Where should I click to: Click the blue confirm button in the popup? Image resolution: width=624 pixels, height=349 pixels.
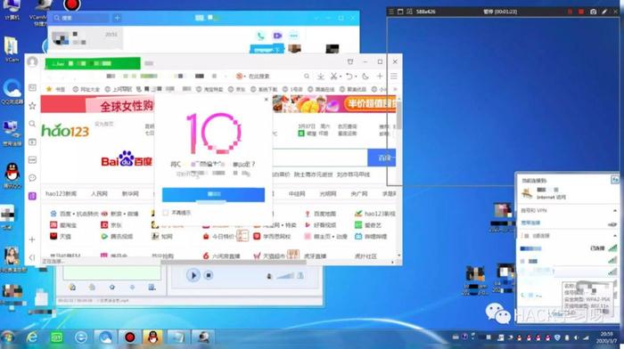click(x=213, y=194)
